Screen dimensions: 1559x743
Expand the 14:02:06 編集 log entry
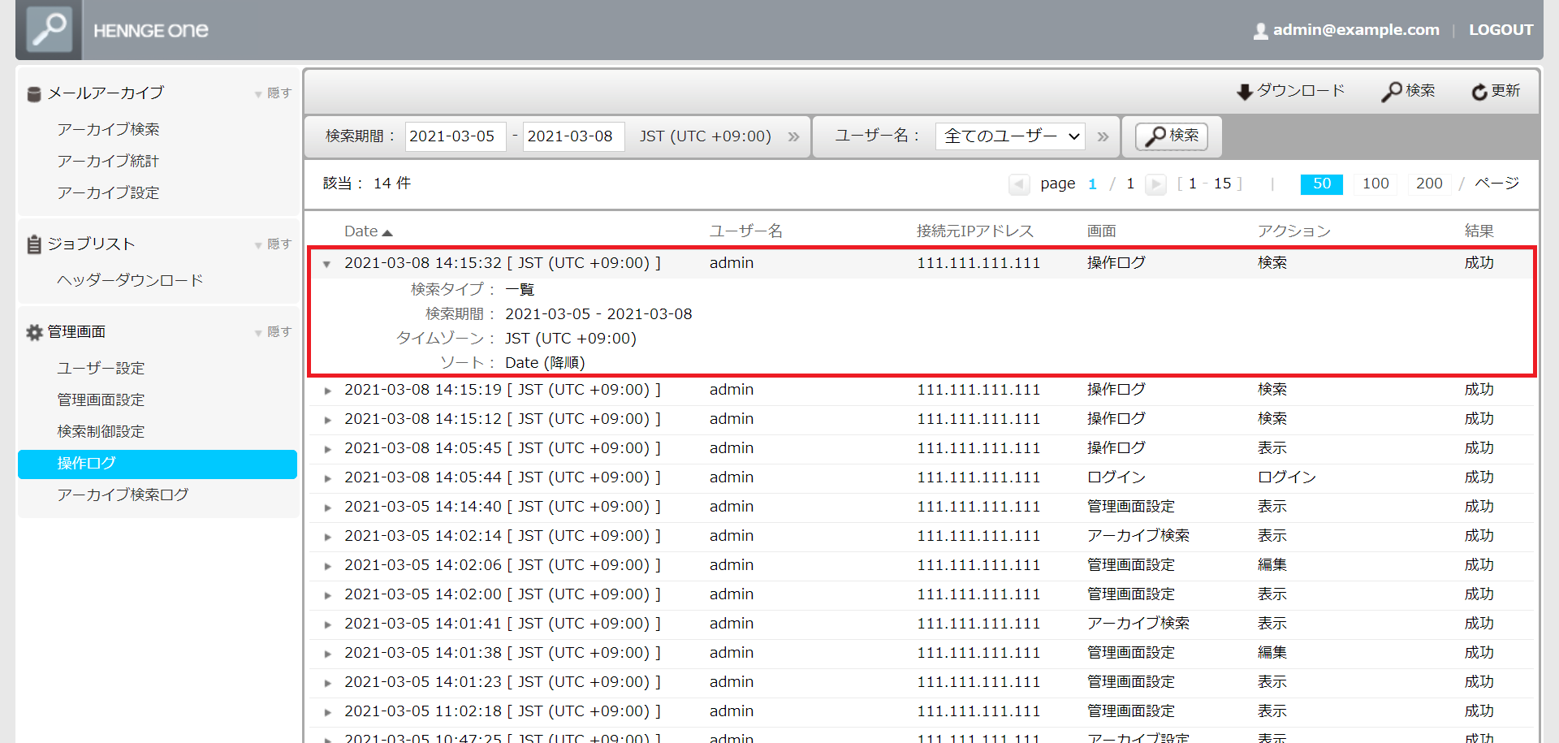pos(328,566)
